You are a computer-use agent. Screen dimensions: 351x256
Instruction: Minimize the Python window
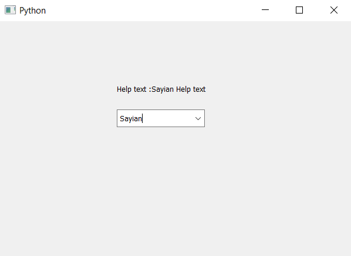[x=265, y=10]
